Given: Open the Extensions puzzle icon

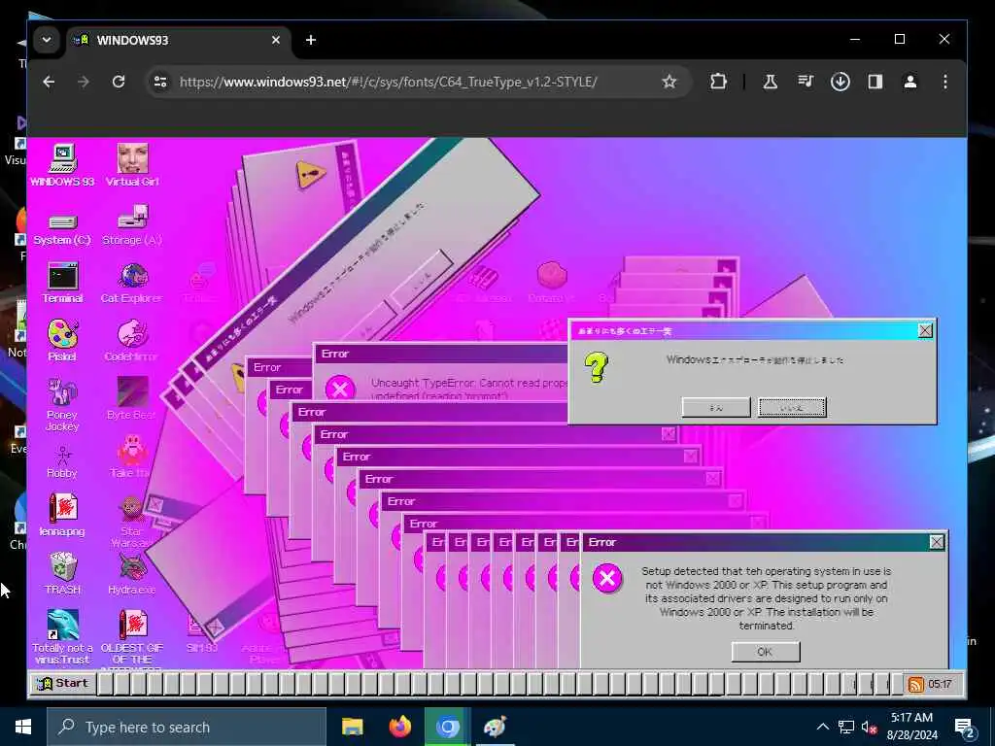Looking at the screenshot, I should tap(718, 82).
